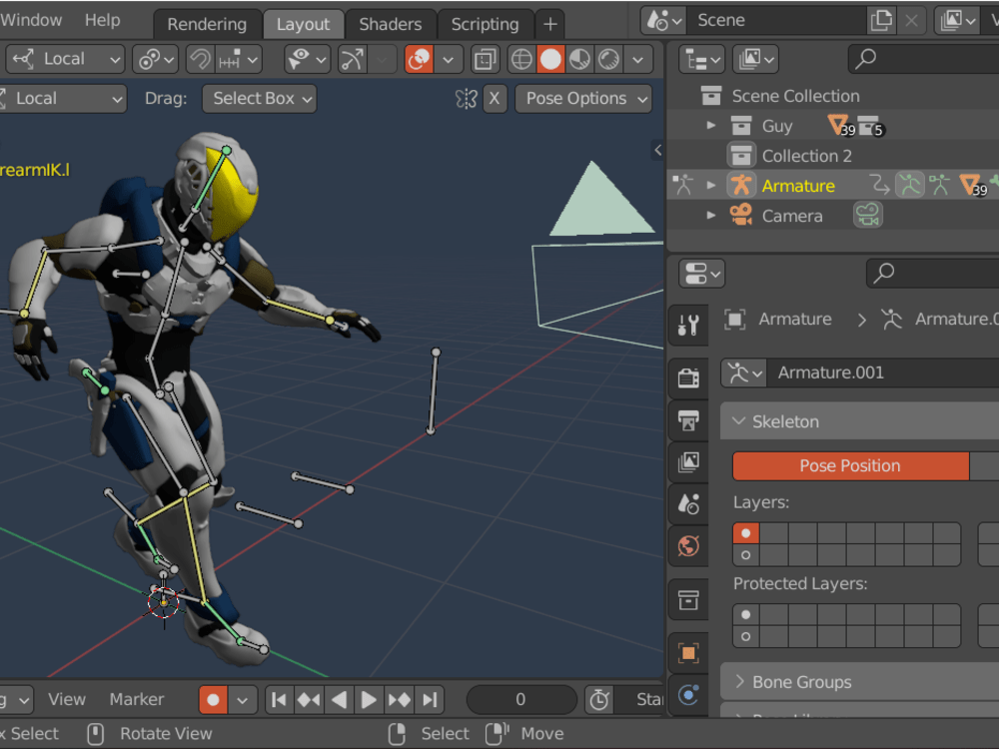The image size is (999, 749).
Task: Jump to the first frame
Action: coord(279,699)
